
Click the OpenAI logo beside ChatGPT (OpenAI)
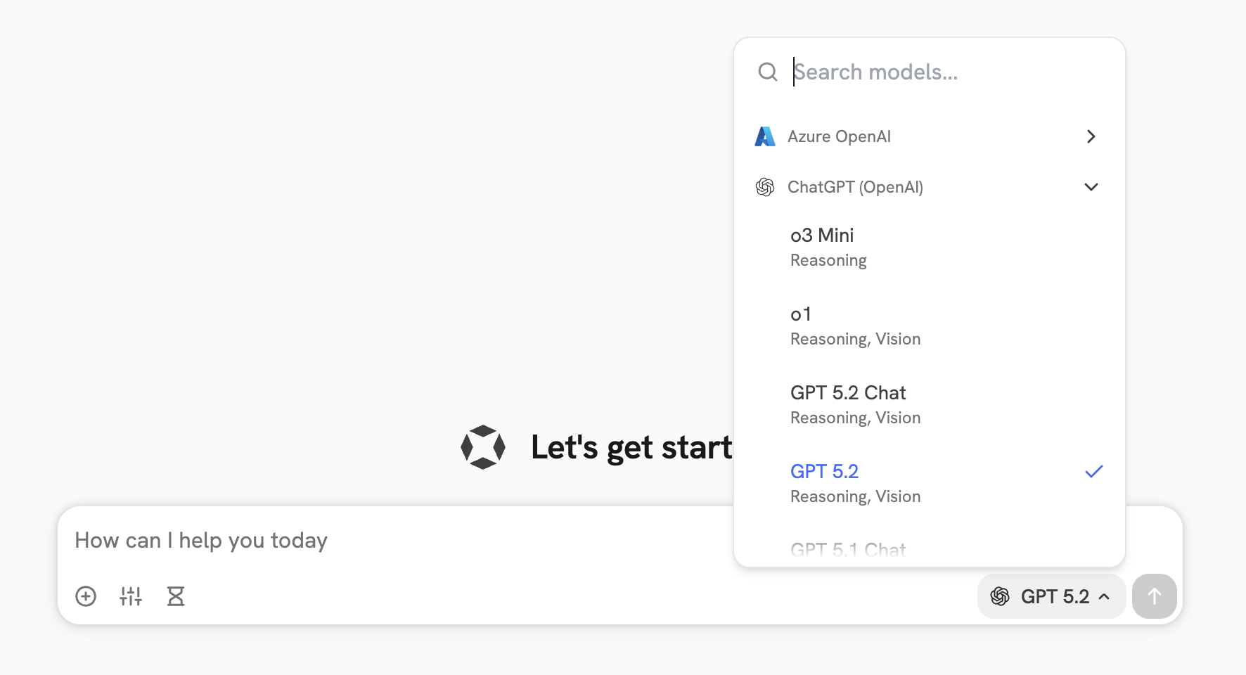(x=765, y=187)
